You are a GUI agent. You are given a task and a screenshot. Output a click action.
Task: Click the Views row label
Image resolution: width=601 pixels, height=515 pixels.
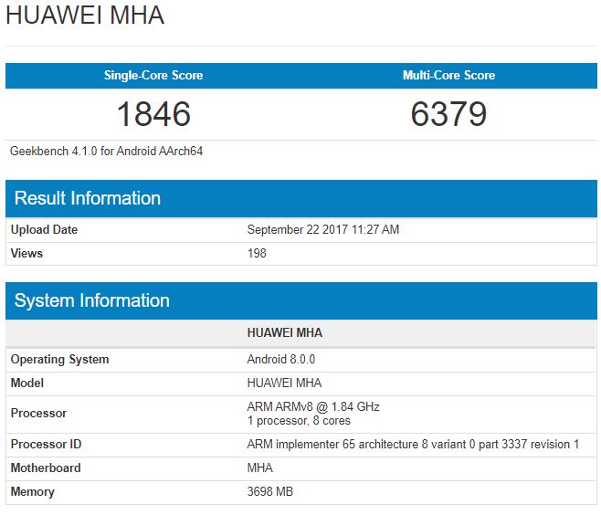pyautogui.click(x=26, y=253)
